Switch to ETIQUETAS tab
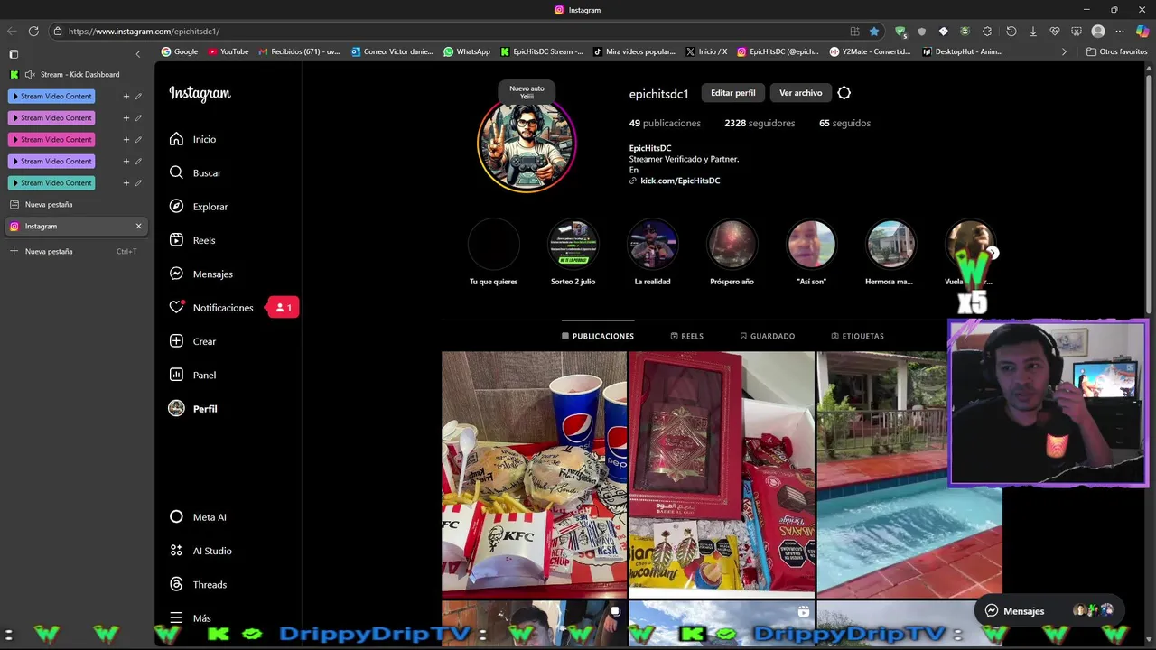The width and height of the screenshot is (1156, 650). [858, 336]
